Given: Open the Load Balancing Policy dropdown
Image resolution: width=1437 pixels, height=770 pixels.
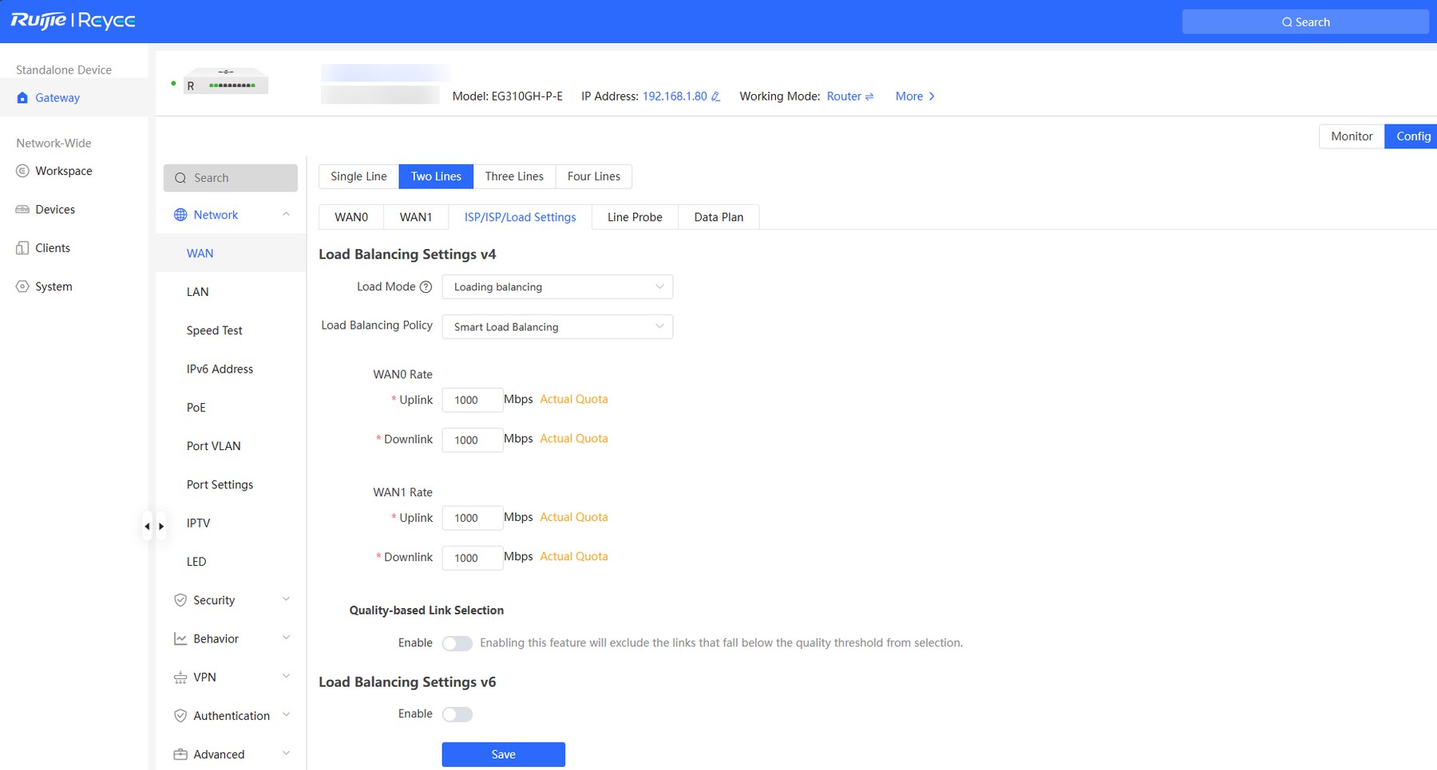Looking at the screenshot, I should [557, 327].
